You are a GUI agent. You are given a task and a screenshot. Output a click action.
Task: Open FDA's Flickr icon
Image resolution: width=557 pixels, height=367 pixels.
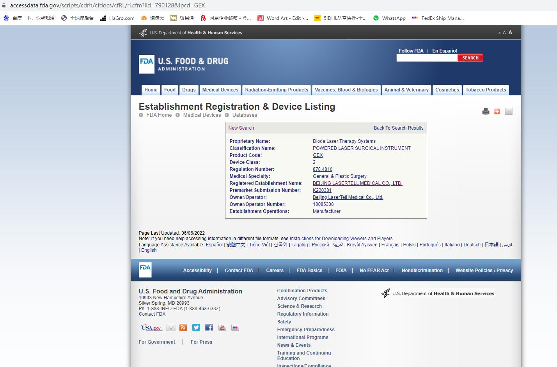click(235, 328)
